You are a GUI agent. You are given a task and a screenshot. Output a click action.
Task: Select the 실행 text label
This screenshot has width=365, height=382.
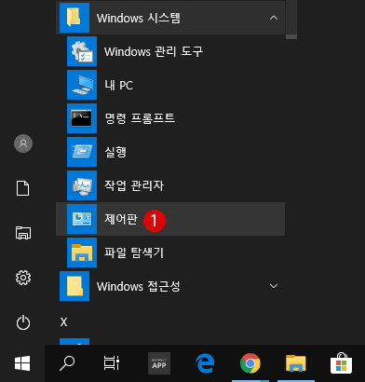click(115, 152)
